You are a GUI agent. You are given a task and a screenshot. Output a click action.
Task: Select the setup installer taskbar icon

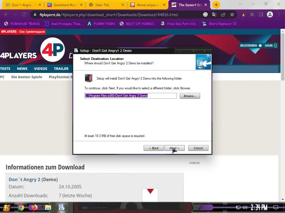click(x=62, y=207)
